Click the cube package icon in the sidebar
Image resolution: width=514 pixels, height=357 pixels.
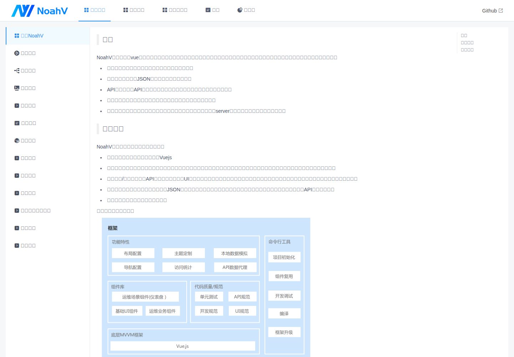click(x=17, y=141)
